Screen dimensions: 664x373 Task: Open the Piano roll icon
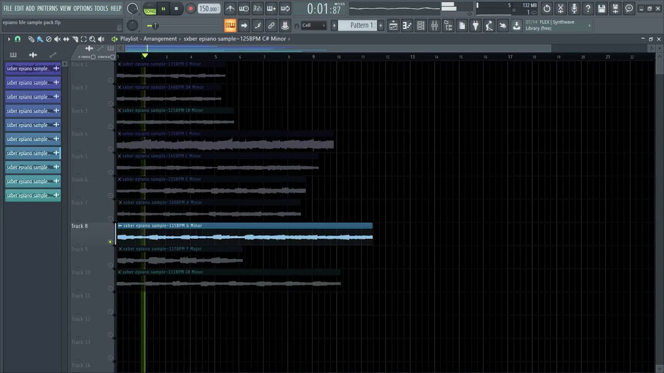pos(407,25)
